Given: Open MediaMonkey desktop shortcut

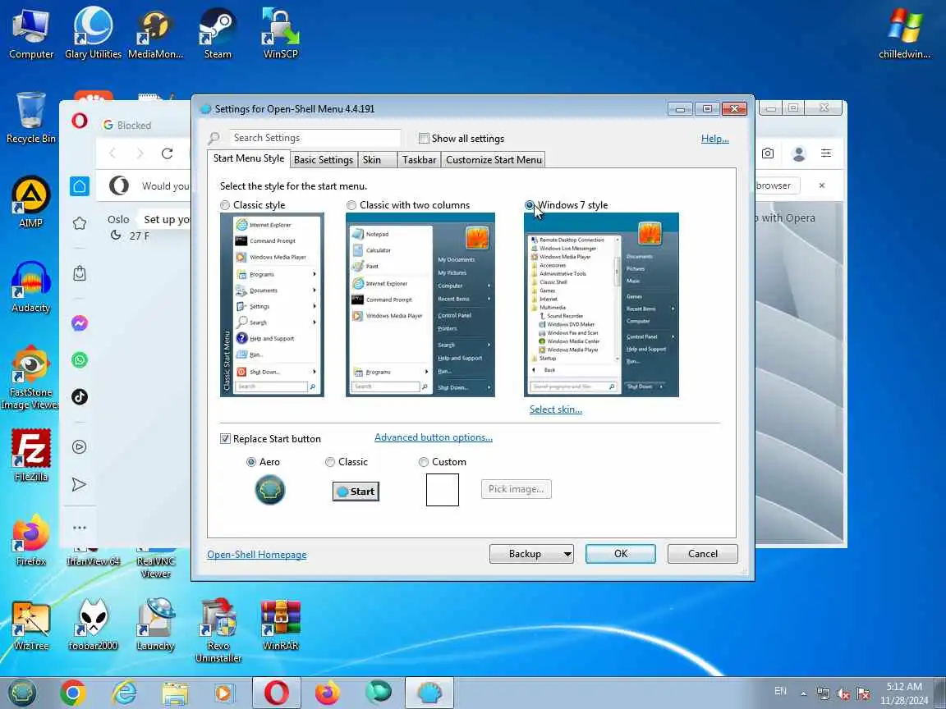Looking at the screenshot, I should (156, 34).
